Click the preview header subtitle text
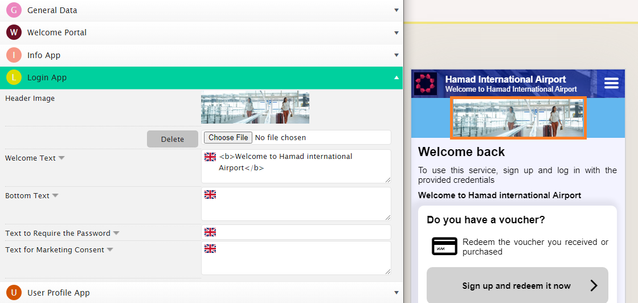Viewport: 638px width, 303px height. (x=511, y=89)
